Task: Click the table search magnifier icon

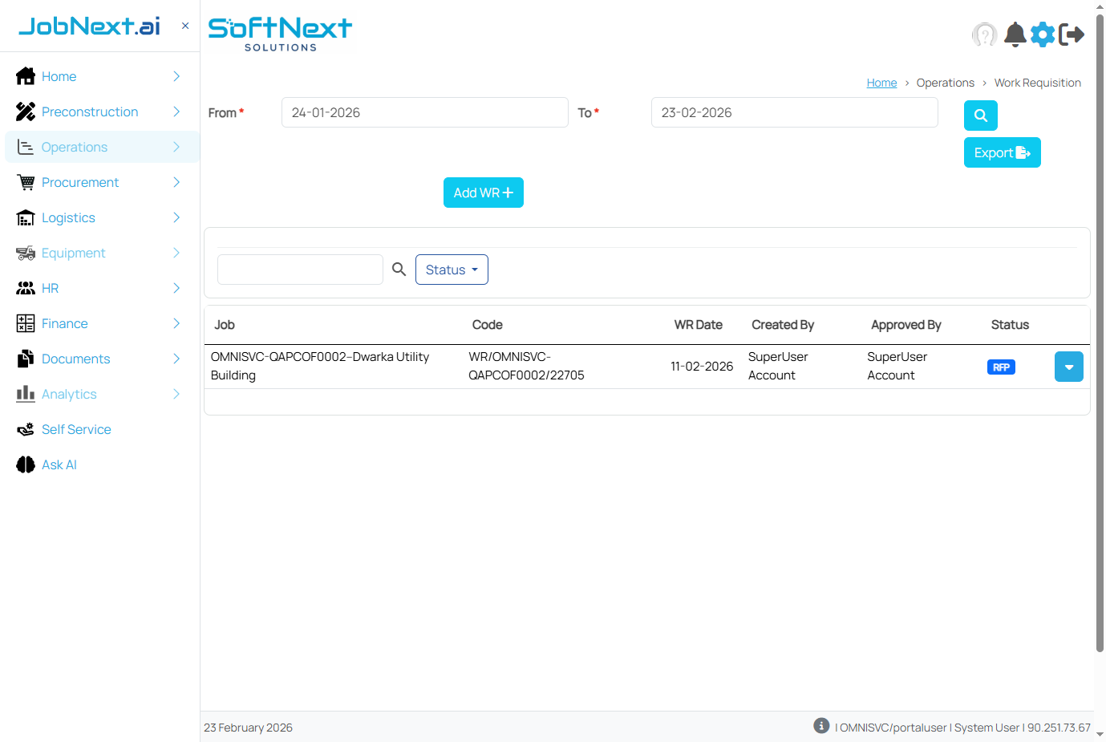Action: click(399, 270)
